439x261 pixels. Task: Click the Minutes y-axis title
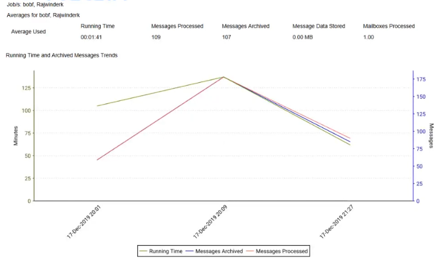pyautogui.click(x=16, y=136)
